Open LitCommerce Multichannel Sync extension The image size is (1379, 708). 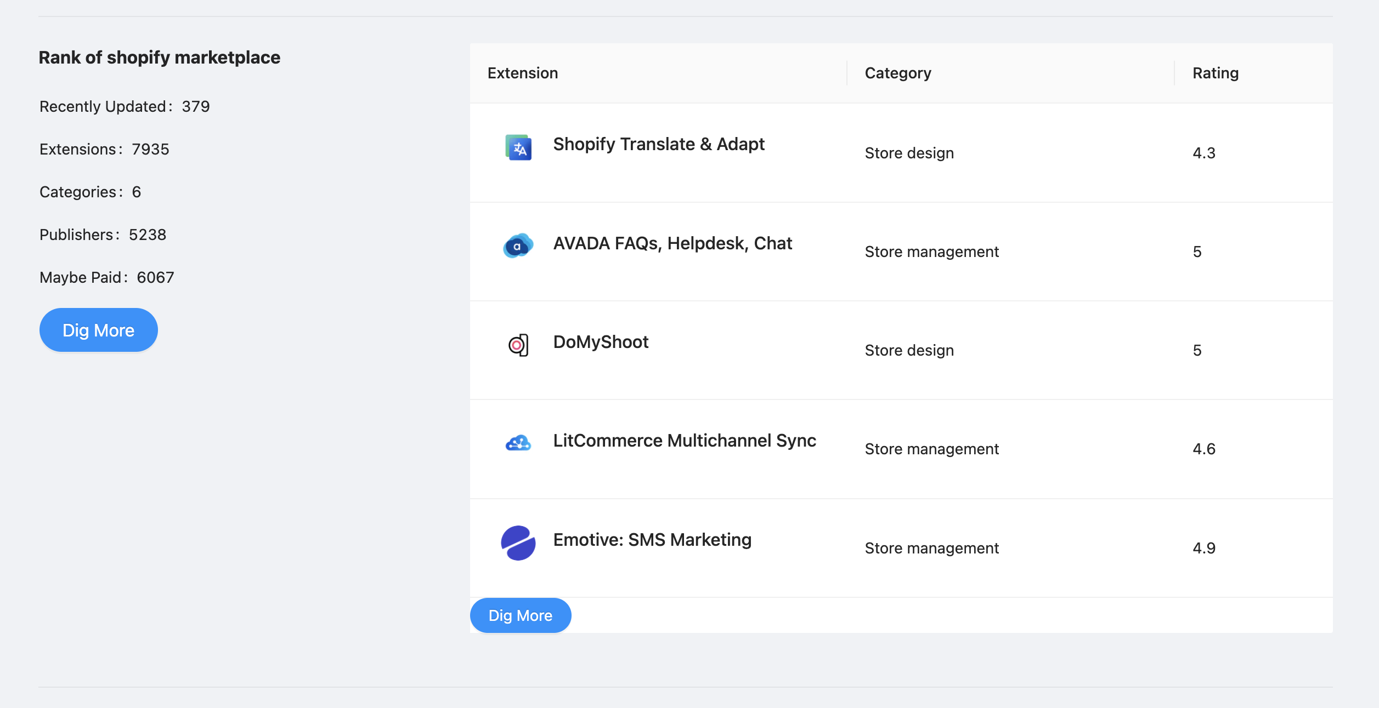[x=685, y=441]
